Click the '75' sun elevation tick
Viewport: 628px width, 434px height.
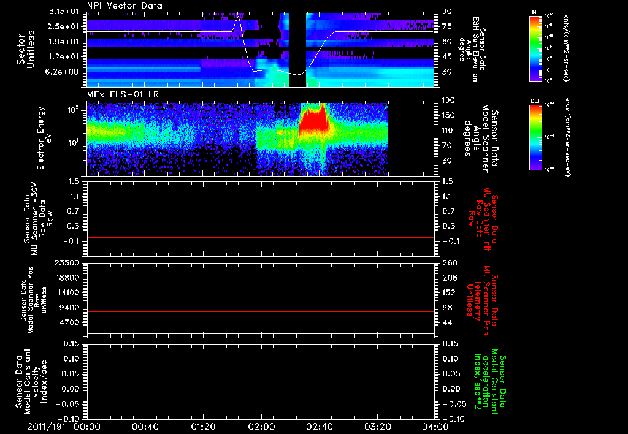click(x=447, y=26)
